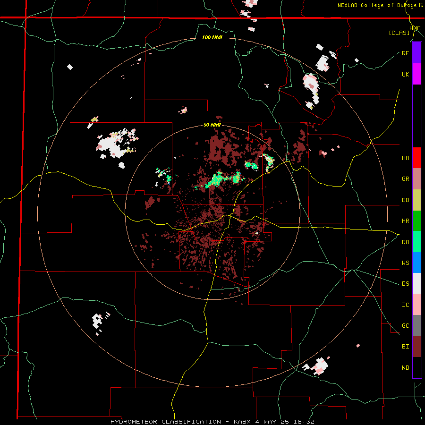Click the RA rain legend swatch

[417, 242]
